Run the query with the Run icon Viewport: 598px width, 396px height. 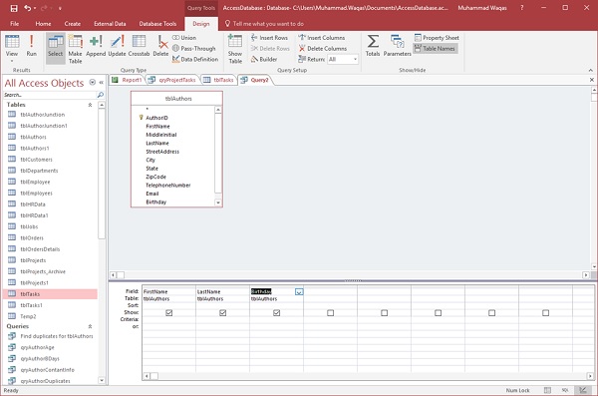[31, 46]
